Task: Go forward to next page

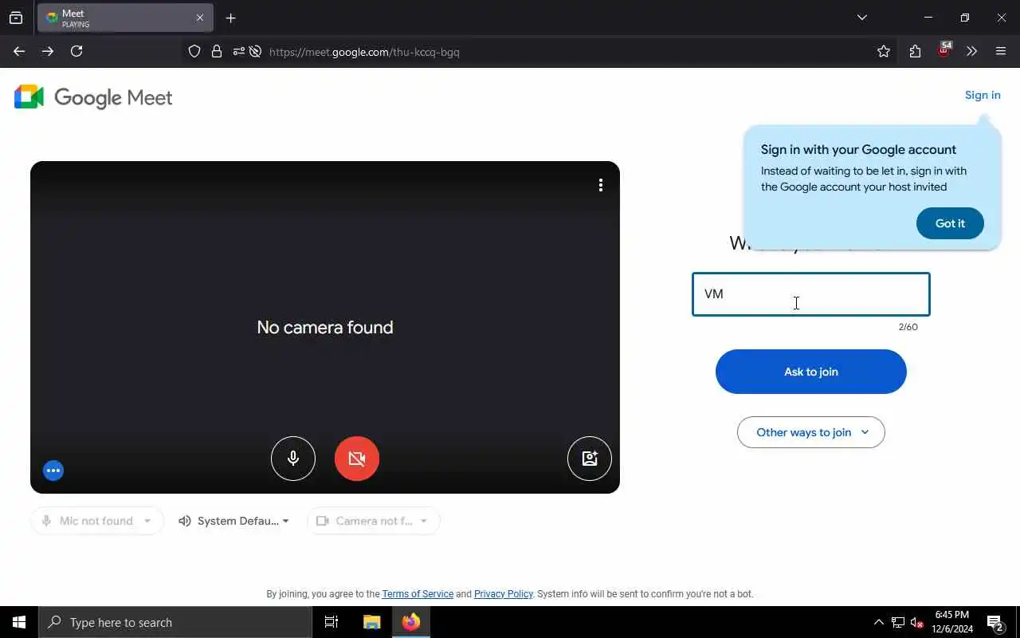Action: 48,51
